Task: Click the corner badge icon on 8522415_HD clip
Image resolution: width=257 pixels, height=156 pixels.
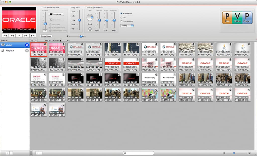Action: click(119, 44)
